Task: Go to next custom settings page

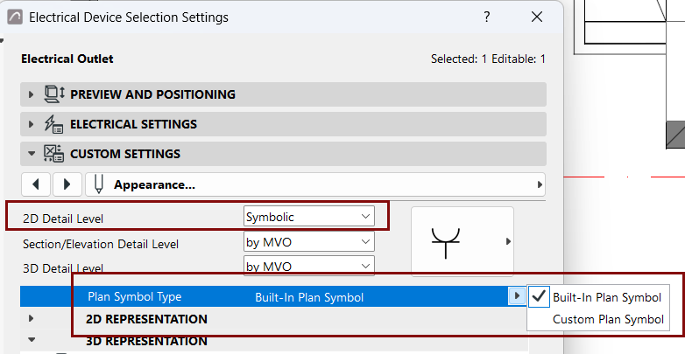Action: pos(67,184)
